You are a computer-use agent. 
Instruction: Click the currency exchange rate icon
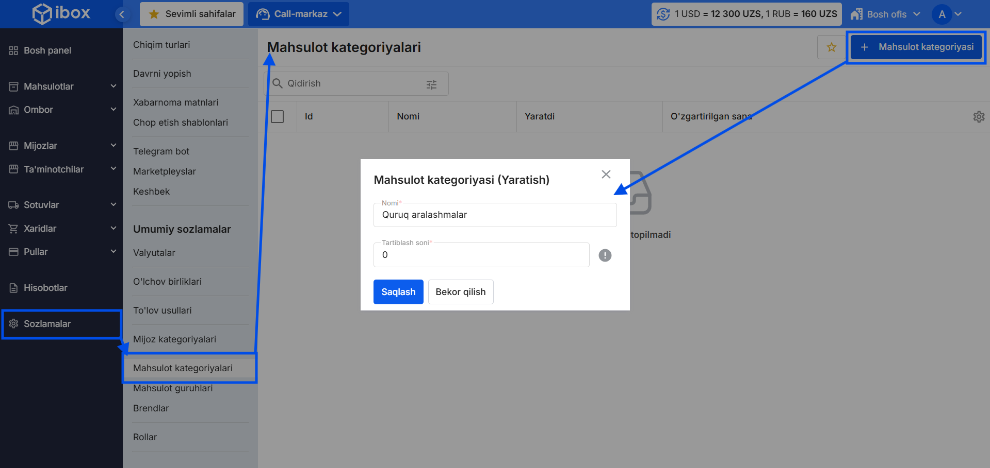[x=663, y=14]
